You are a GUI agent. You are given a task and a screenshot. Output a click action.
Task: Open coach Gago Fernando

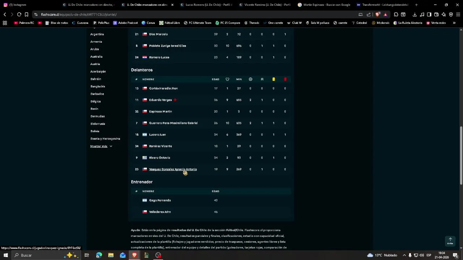(160, 200)
